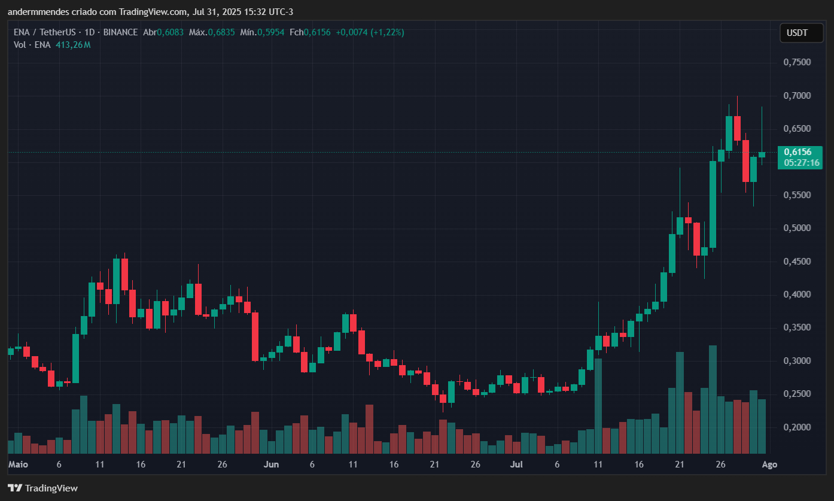Image resolution: width=834 pixels, height=501 pixels.
Task: Click the 0,2000 price axis label
Action: (x=798, y=427)
